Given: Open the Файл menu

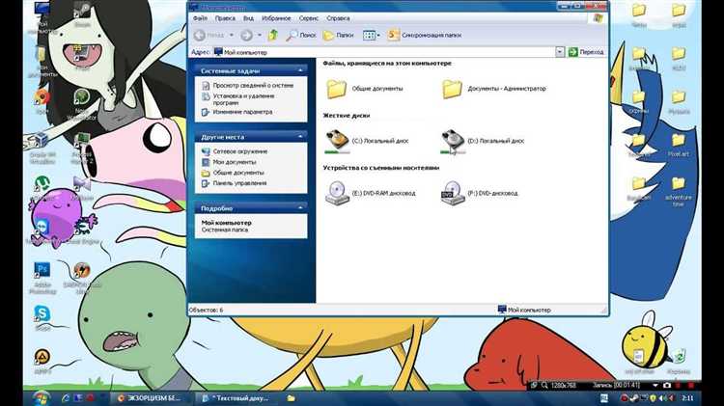Looking at the screenshot, I should [200, 18].
